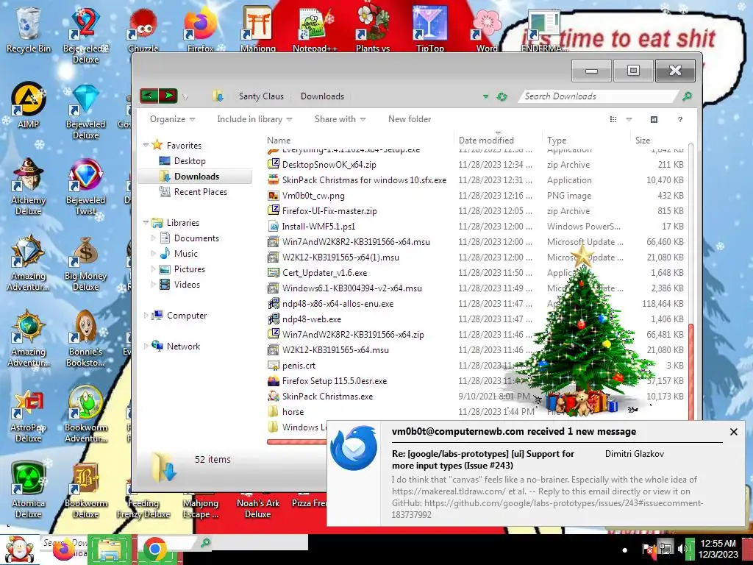The image size is (753, 565).
Task: Select the file Install-WMF5.1.ps1
Action: pyautogui.click(x=318, y=227)
